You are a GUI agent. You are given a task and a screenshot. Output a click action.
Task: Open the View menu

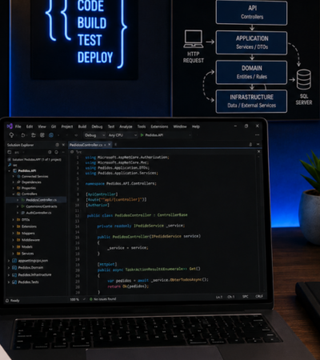(42, 126)
